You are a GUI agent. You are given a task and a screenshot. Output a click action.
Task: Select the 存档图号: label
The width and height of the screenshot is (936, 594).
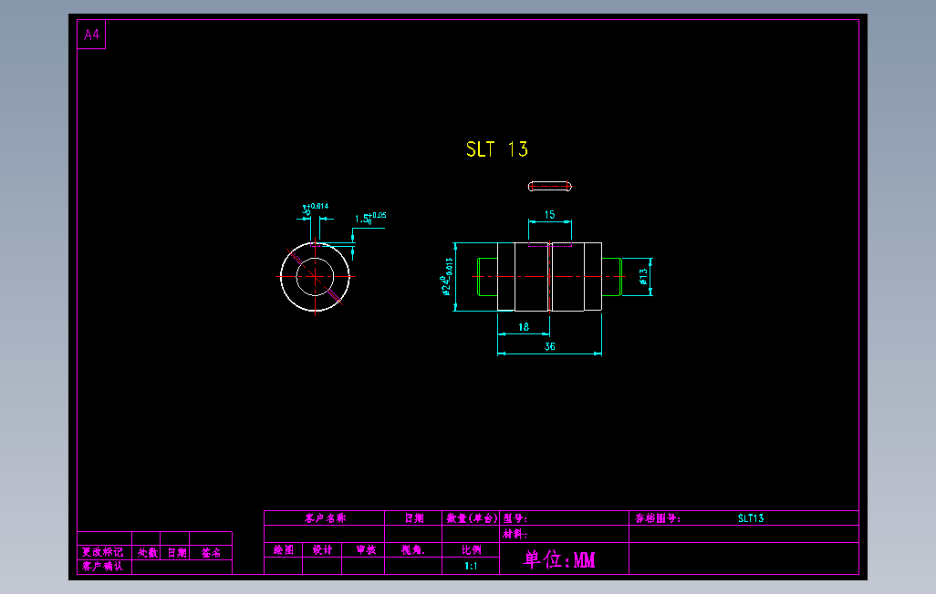(x=657, y=518)
